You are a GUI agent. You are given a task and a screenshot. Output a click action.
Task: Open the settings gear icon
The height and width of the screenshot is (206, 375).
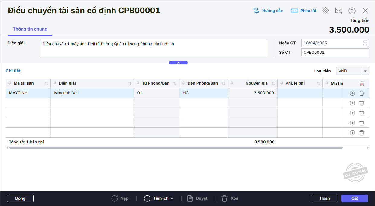325,11
